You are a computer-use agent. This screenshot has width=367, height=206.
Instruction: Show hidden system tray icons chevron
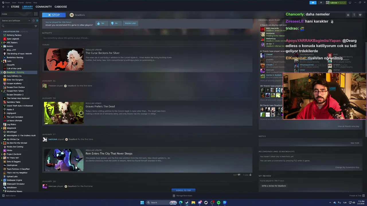330,203
